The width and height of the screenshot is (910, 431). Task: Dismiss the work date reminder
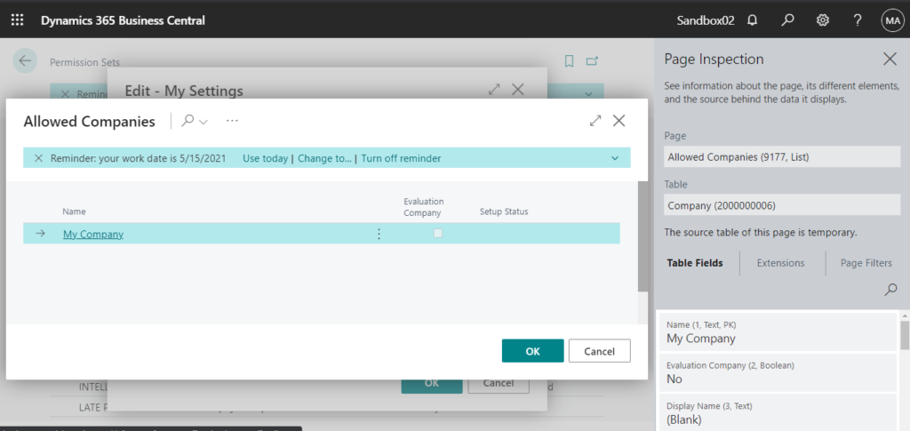[39, 158]
